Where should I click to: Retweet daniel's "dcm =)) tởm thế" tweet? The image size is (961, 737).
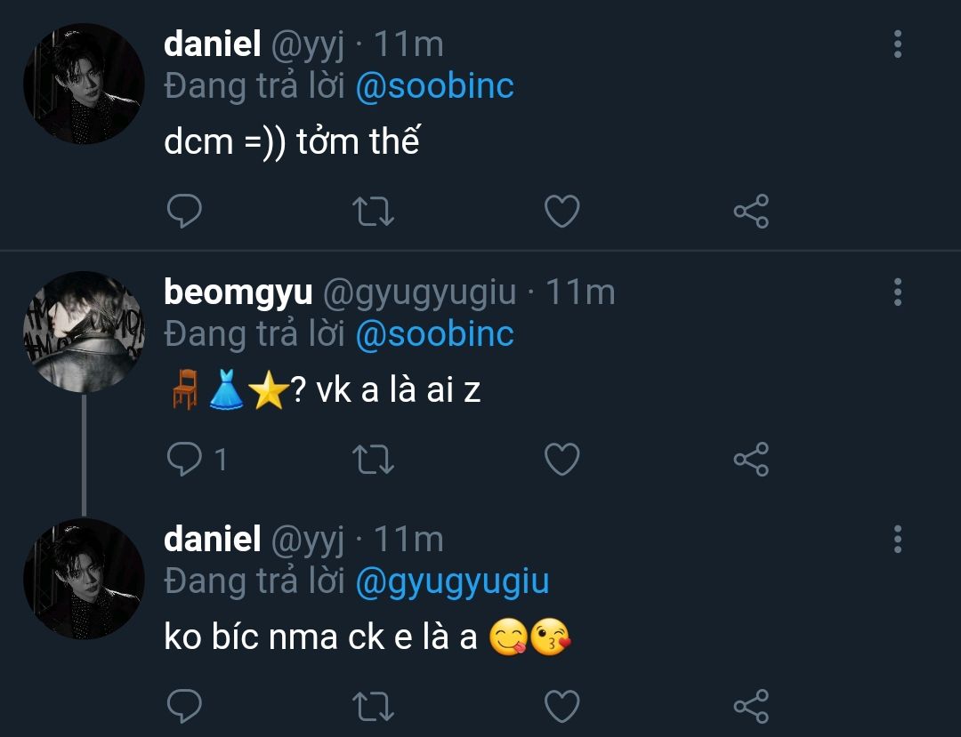point(374,212)
